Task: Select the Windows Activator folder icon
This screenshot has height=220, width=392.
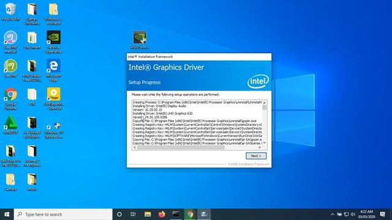Action: (x=53, y=13)
